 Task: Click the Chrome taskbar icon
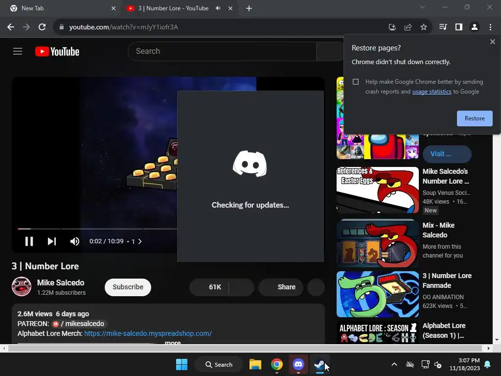point(277,364)
